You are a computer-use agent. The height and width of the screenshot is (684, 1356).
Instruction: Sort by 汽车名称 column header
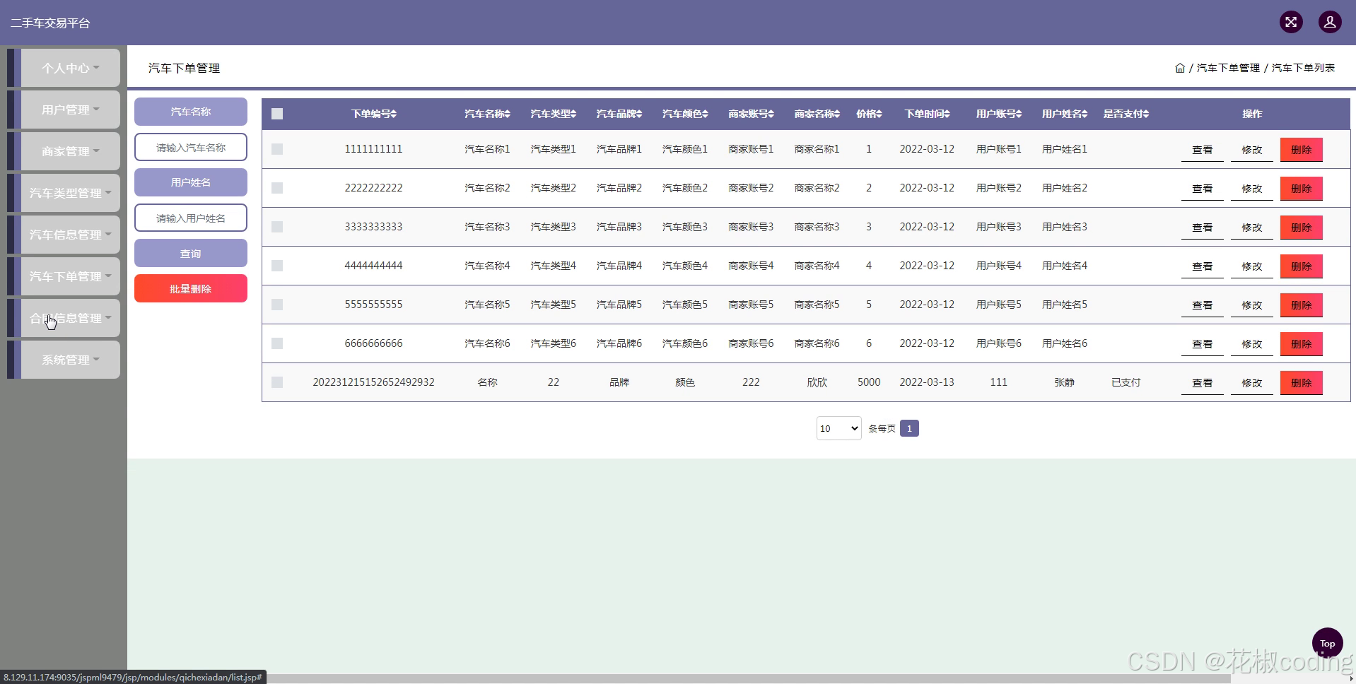[487, 114]
